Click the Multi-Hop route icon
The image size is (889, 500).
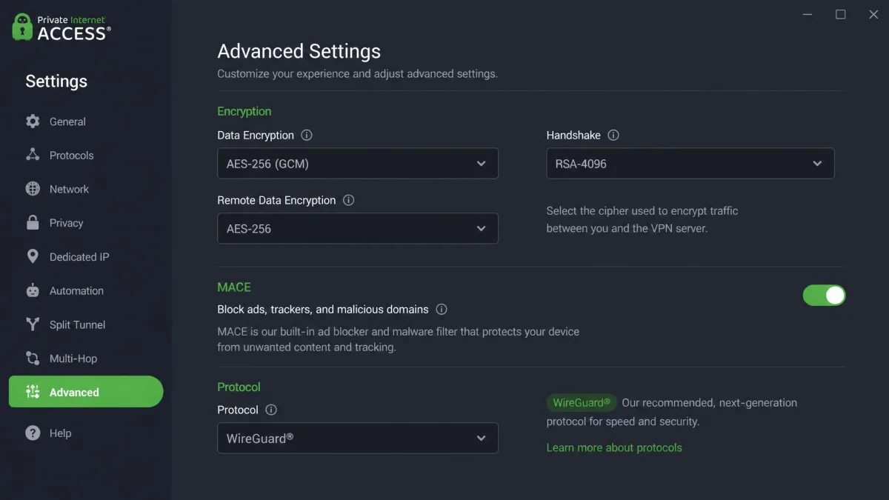(33, 359)
